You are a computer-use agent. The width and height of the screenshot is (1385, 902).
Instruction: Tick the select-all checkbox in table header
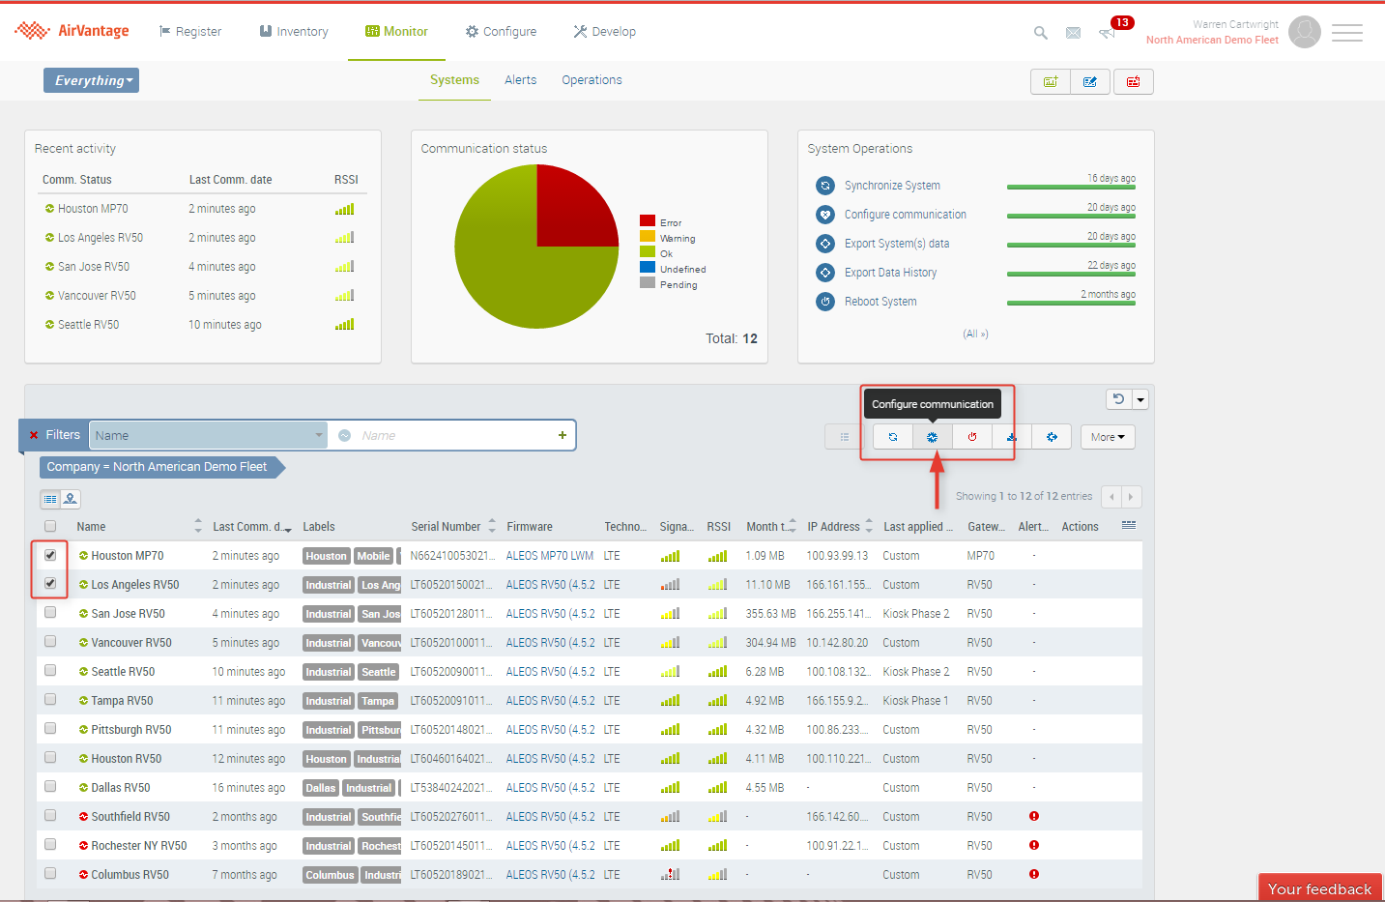tap(50, 527)
